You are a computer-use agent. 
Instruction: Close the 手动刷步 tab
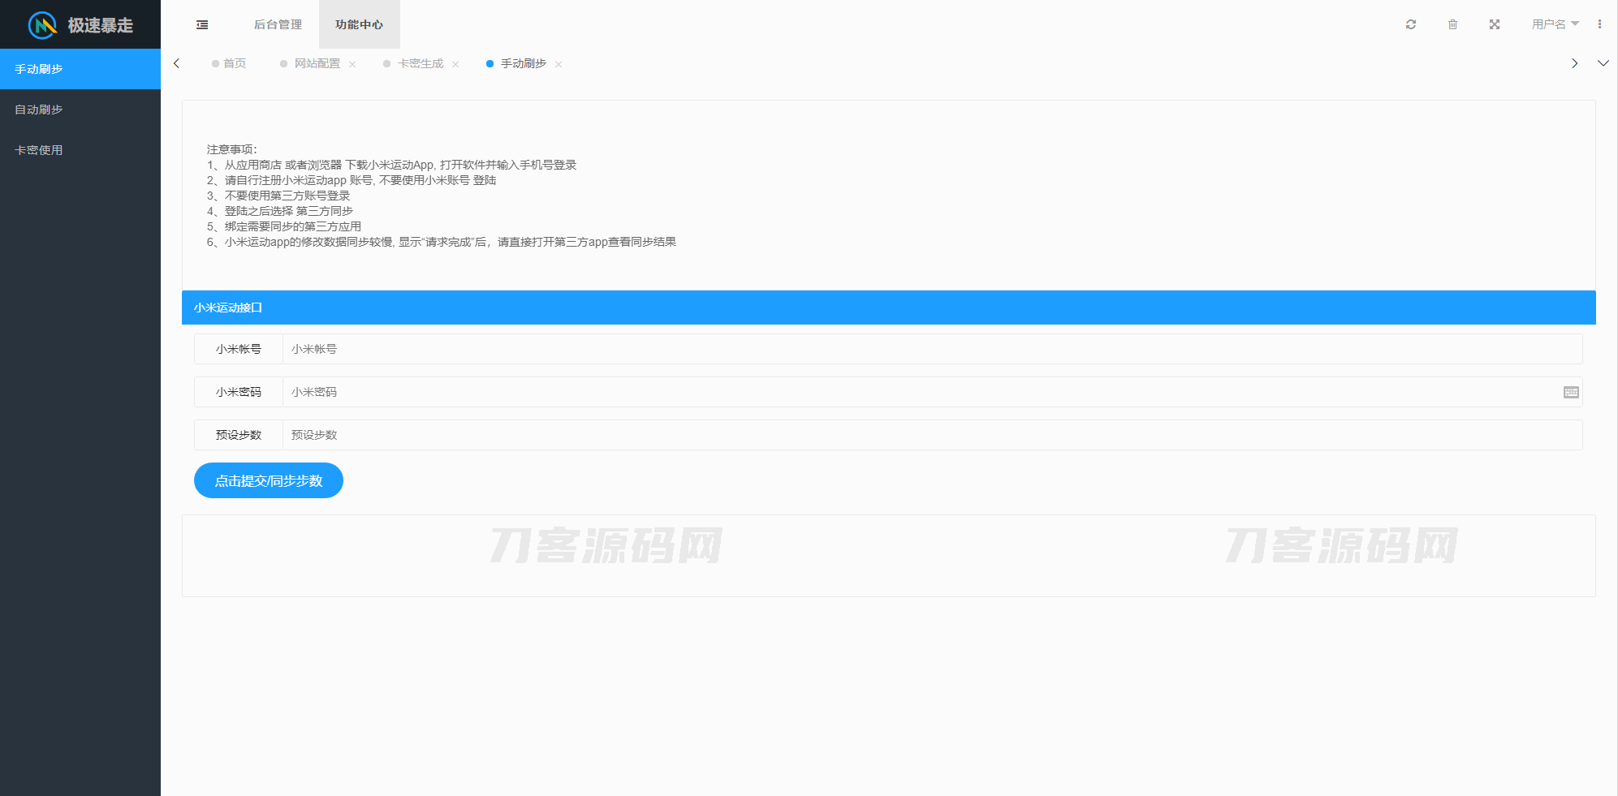point(559,64)
